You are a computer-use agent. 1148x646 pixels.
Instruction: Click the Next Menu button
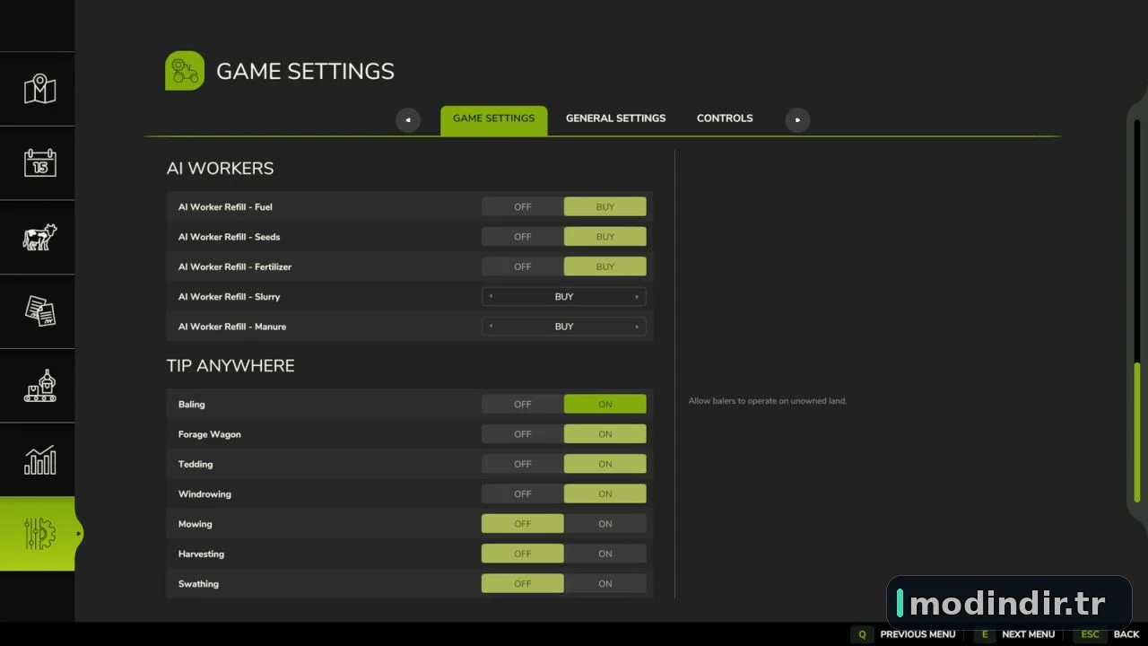coord(1028,634)
